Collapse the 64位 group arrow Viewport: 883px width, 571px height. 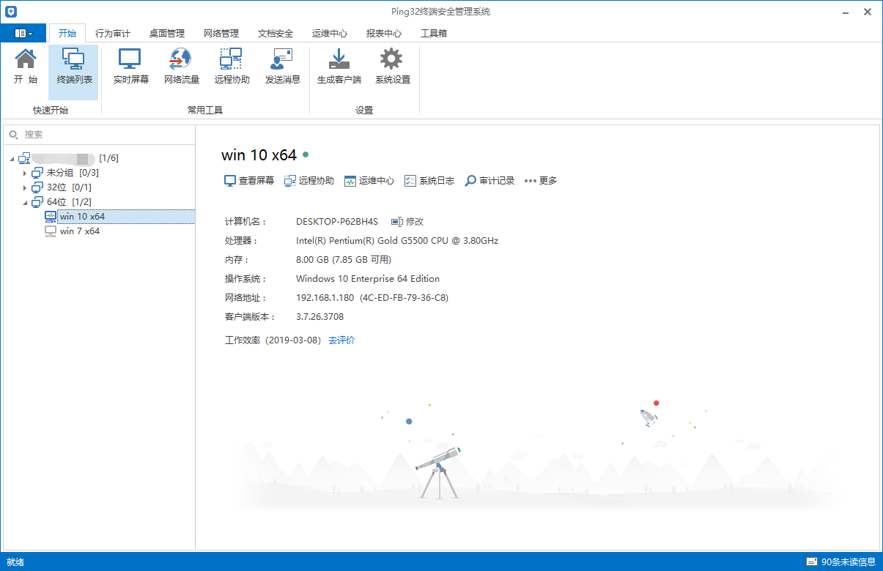pyautogui.click(x=25, y=202)
